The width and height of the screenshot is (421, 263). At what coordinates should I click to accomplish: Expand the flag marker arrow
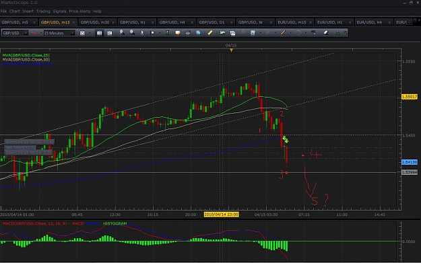[x=160, y=33]
